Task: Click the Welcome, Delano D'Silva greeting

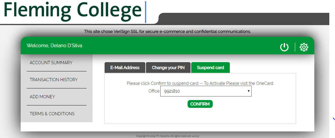Action: point(54,45)
